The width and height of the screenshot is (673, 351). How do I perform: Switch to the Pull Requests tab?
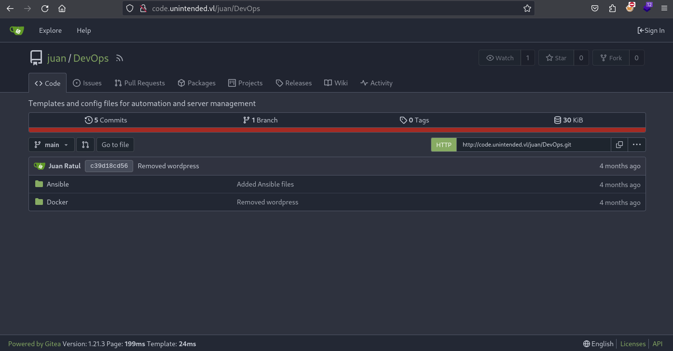click(x=140, y=83)
